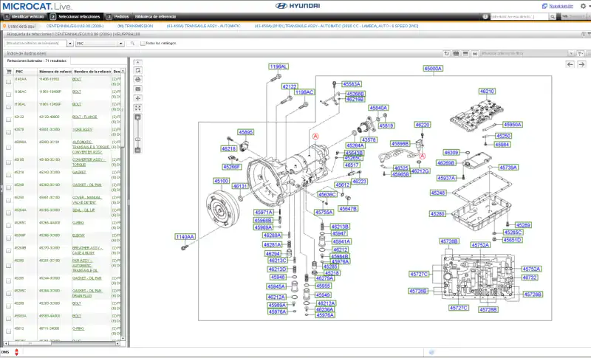Open the YOKE ASSY part link

pos(81,128)
